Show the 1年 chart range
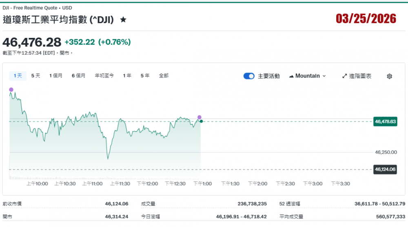 click(127, 76)
